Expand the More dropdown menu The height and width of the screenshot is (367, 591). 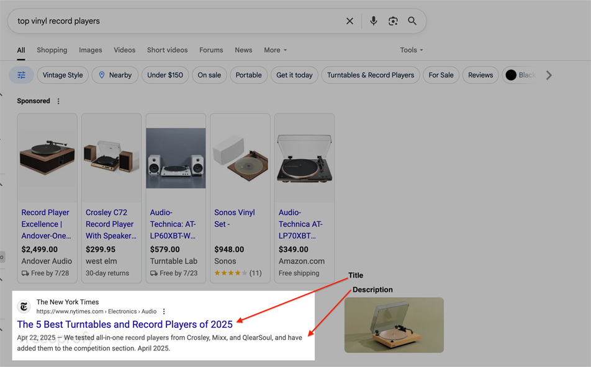pyautogui.click(x=275, y=50)
